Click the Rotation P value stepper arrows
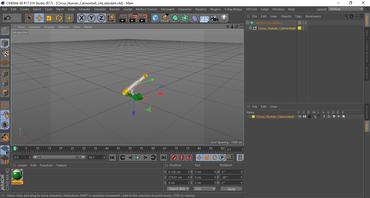The height and width of the screenshot is (198, 370). click(241, 177)
